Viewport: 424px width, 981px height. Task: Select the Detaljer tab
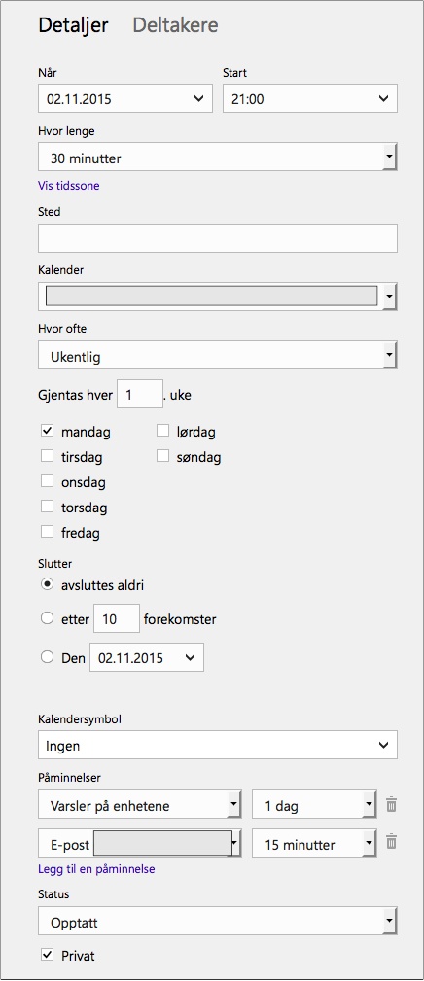click(73, 25)
